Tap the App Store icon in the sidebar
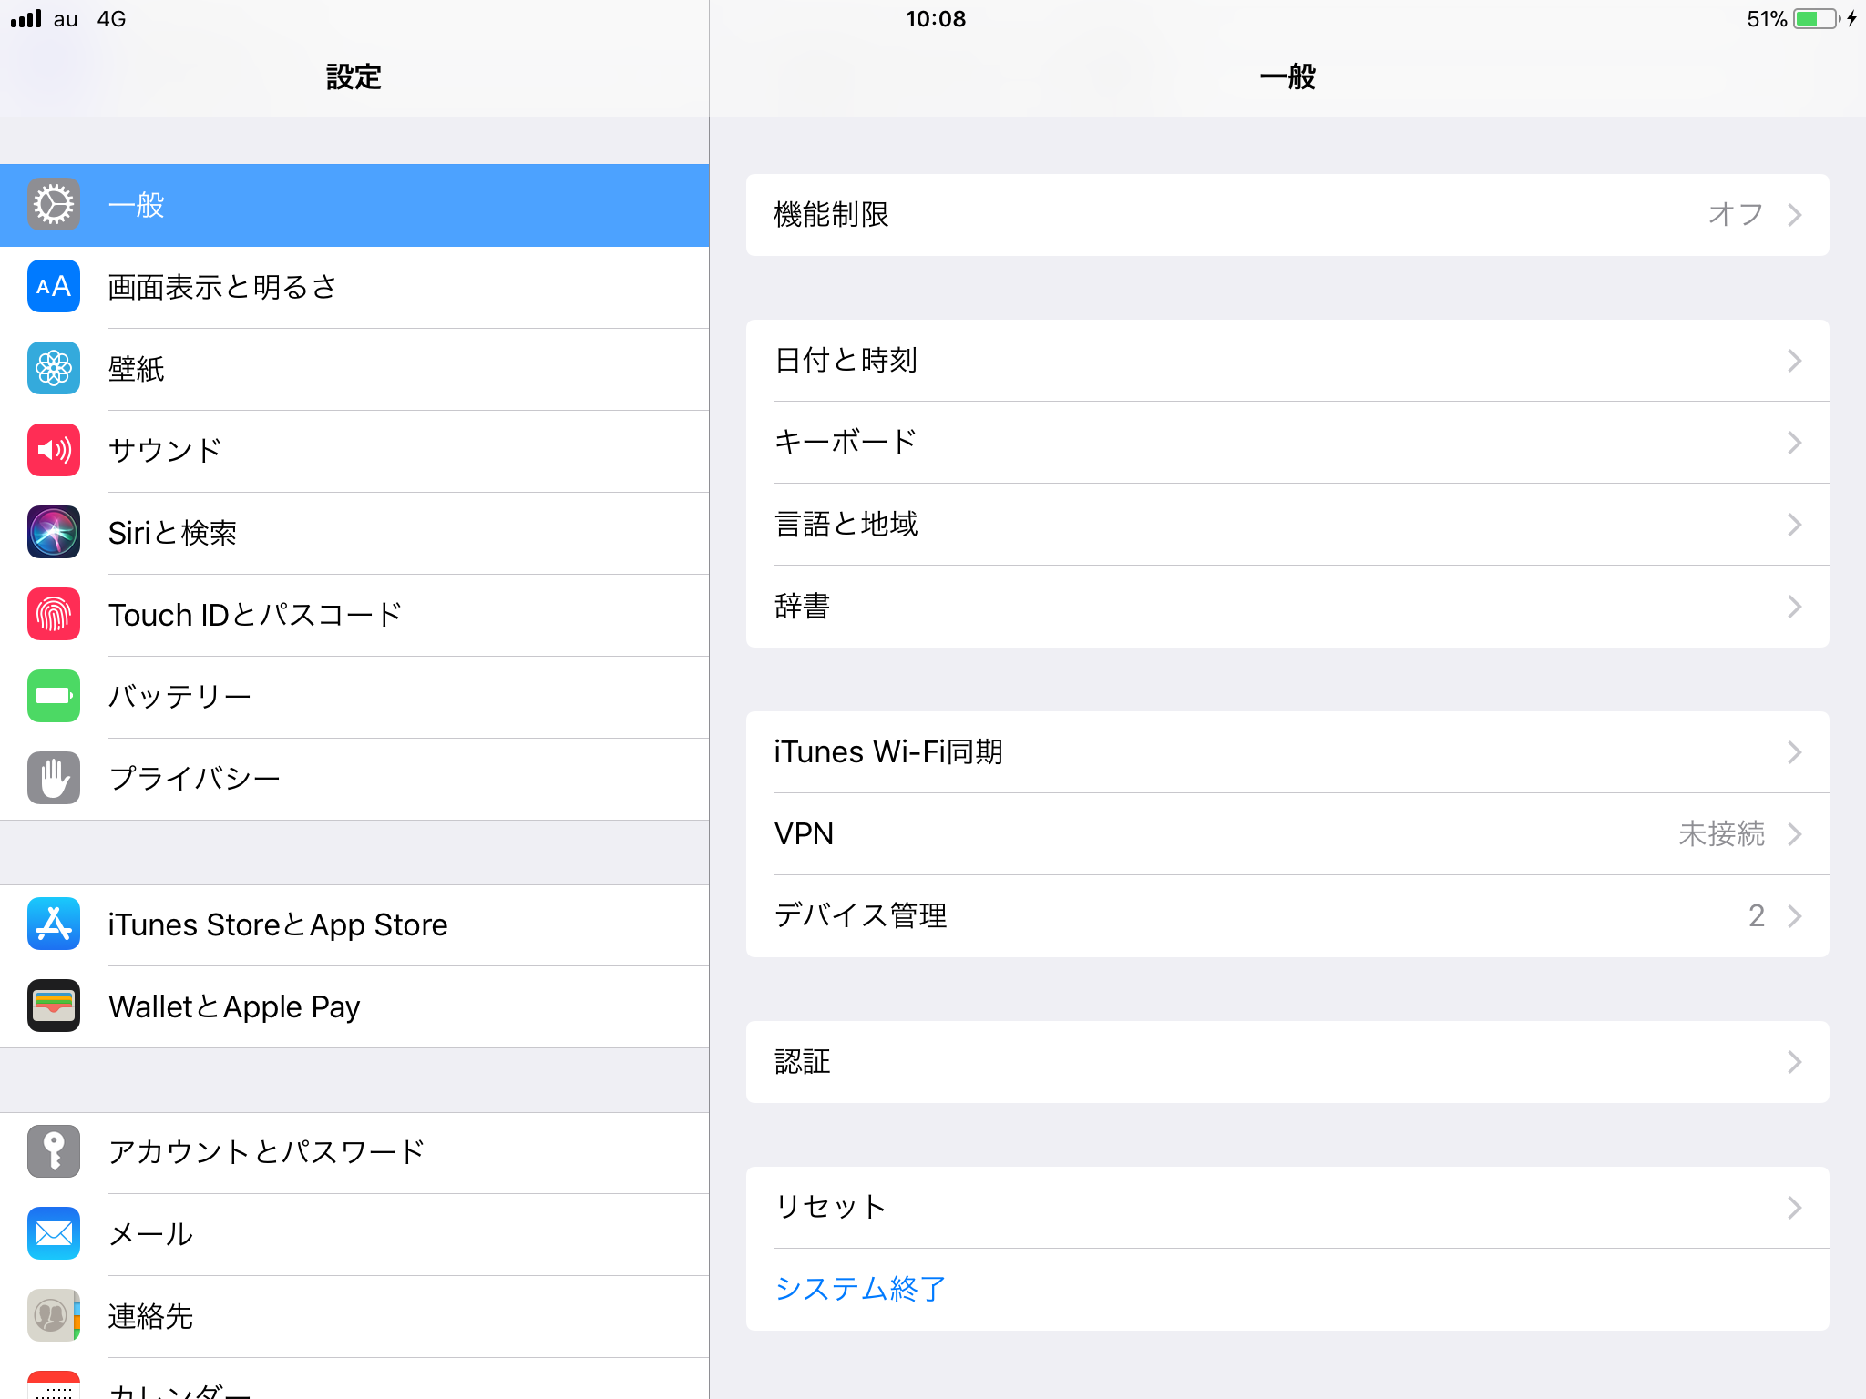 click(54, 924)
